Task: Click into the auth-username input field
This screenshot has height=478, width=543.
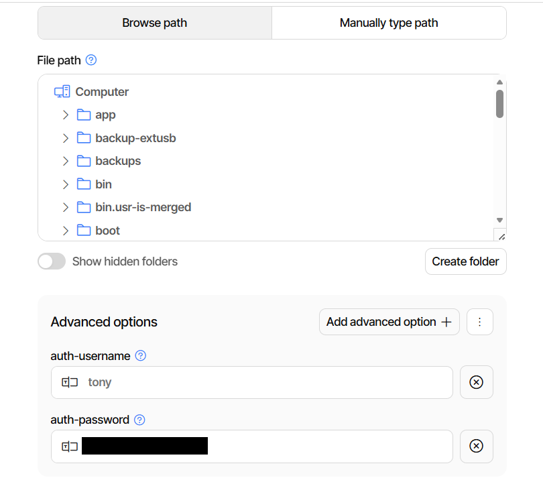Action: point(252,382)
